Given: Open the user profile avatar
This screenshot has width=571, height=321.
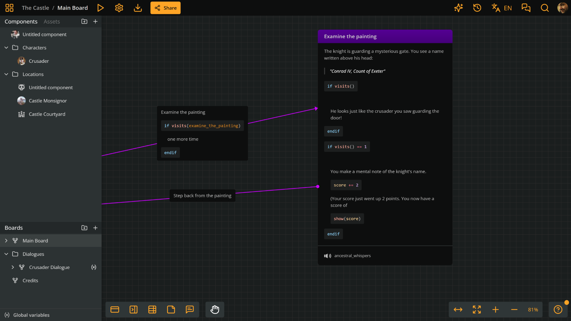Looking at the screenshot, I should point(563,8).
